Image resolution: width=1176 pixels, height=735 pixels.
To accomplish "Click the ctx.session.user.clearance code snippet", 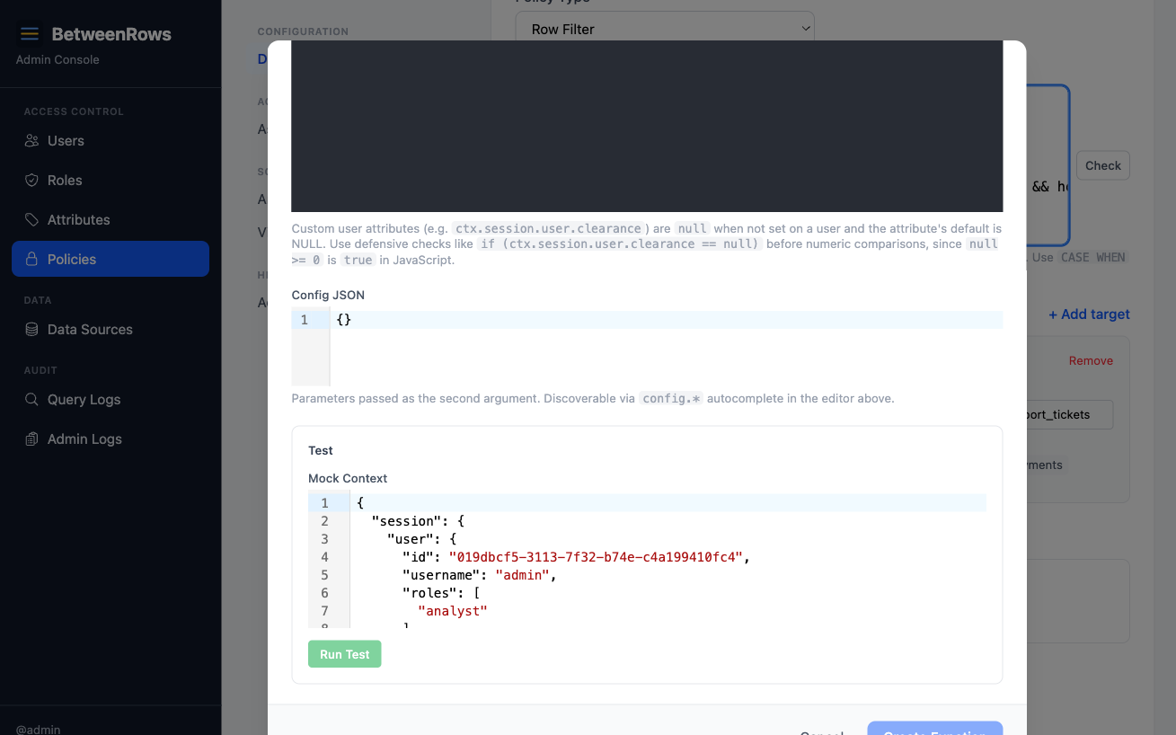I will (548, 228).
